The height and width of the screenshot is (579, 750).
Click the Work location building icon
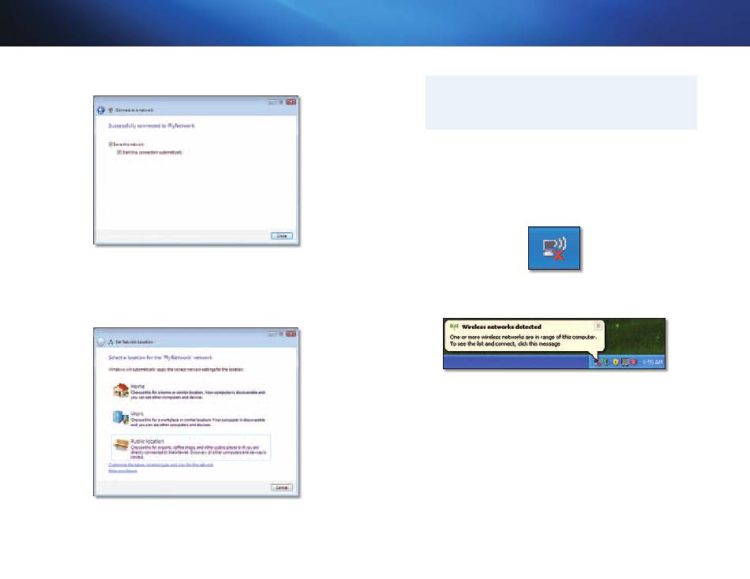120,417
